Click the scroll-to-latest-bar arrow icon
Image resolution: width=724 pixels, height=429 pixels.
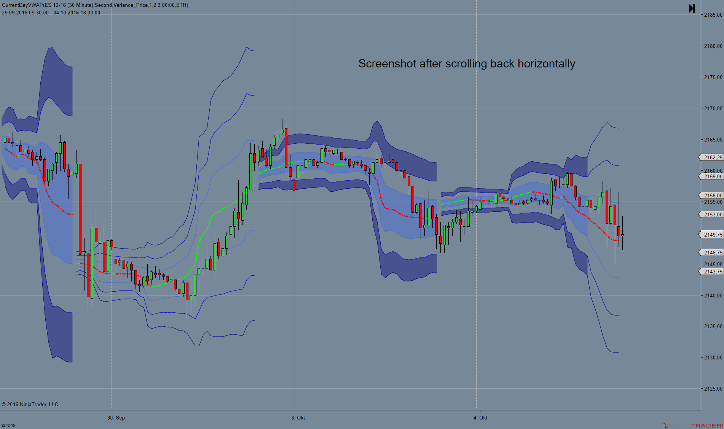point(692,8)
